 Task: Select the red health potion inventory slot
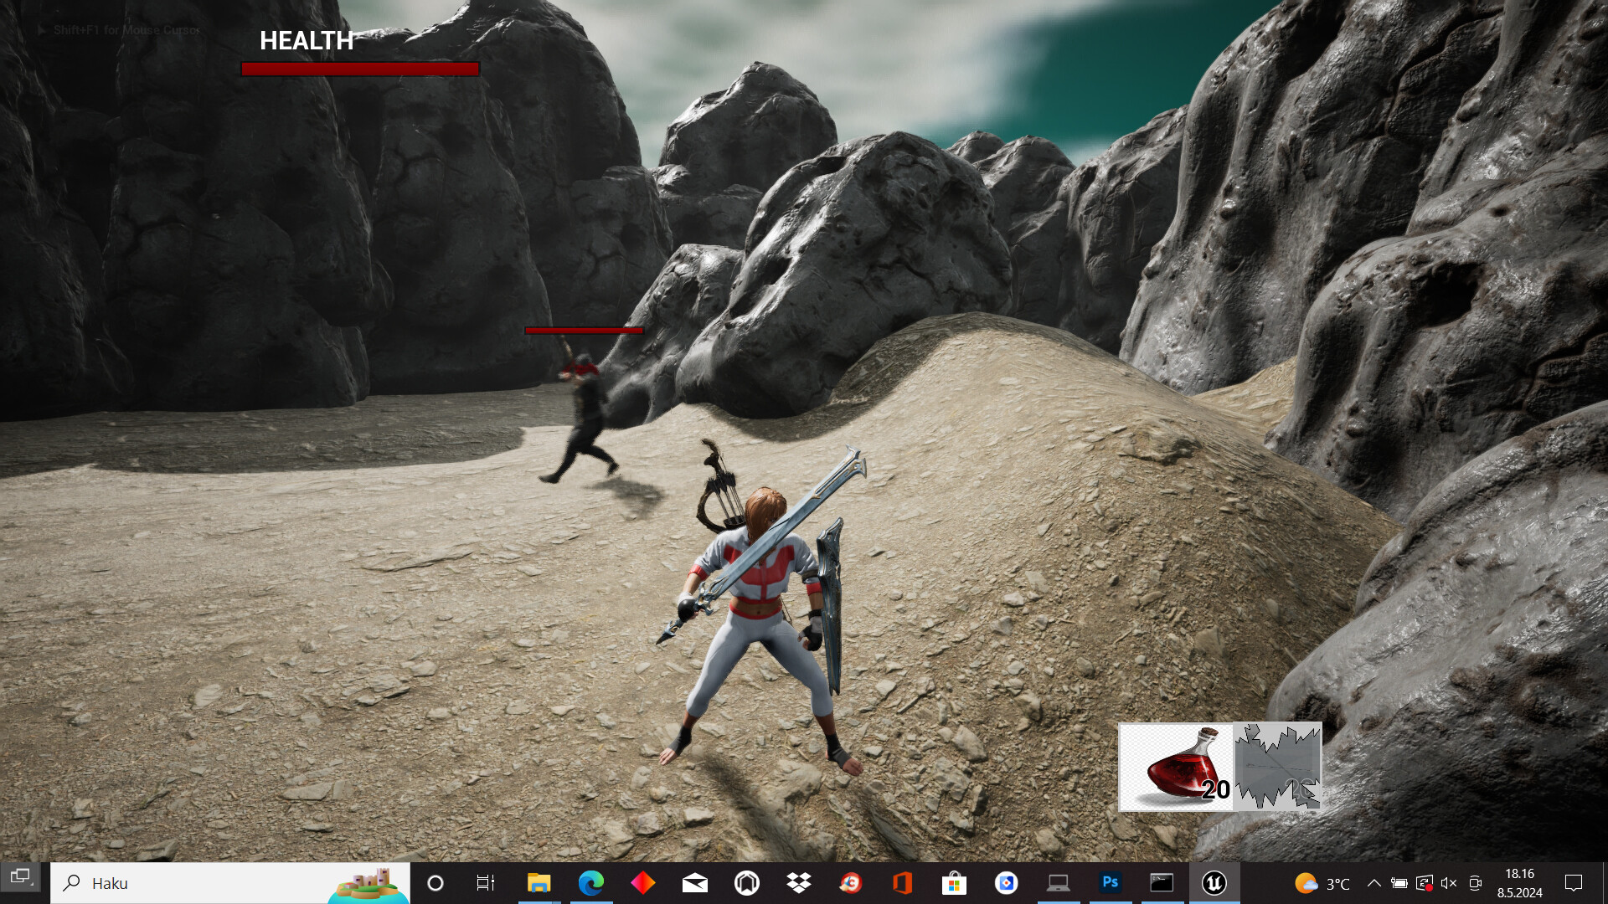coord(1178,766)
